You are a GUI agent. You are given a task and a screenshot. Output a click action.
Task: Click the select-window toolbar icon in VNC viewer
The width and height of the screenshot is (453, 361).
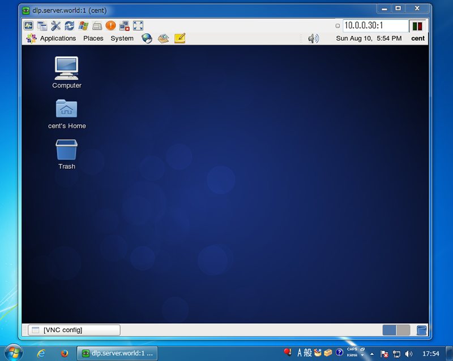coord(42,25)
